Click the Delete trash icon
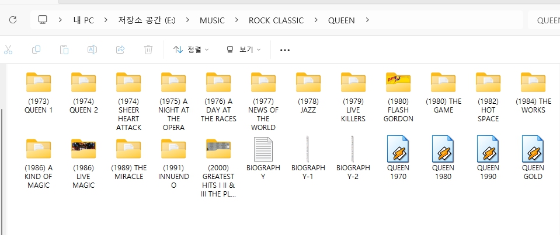 (148, 50)
